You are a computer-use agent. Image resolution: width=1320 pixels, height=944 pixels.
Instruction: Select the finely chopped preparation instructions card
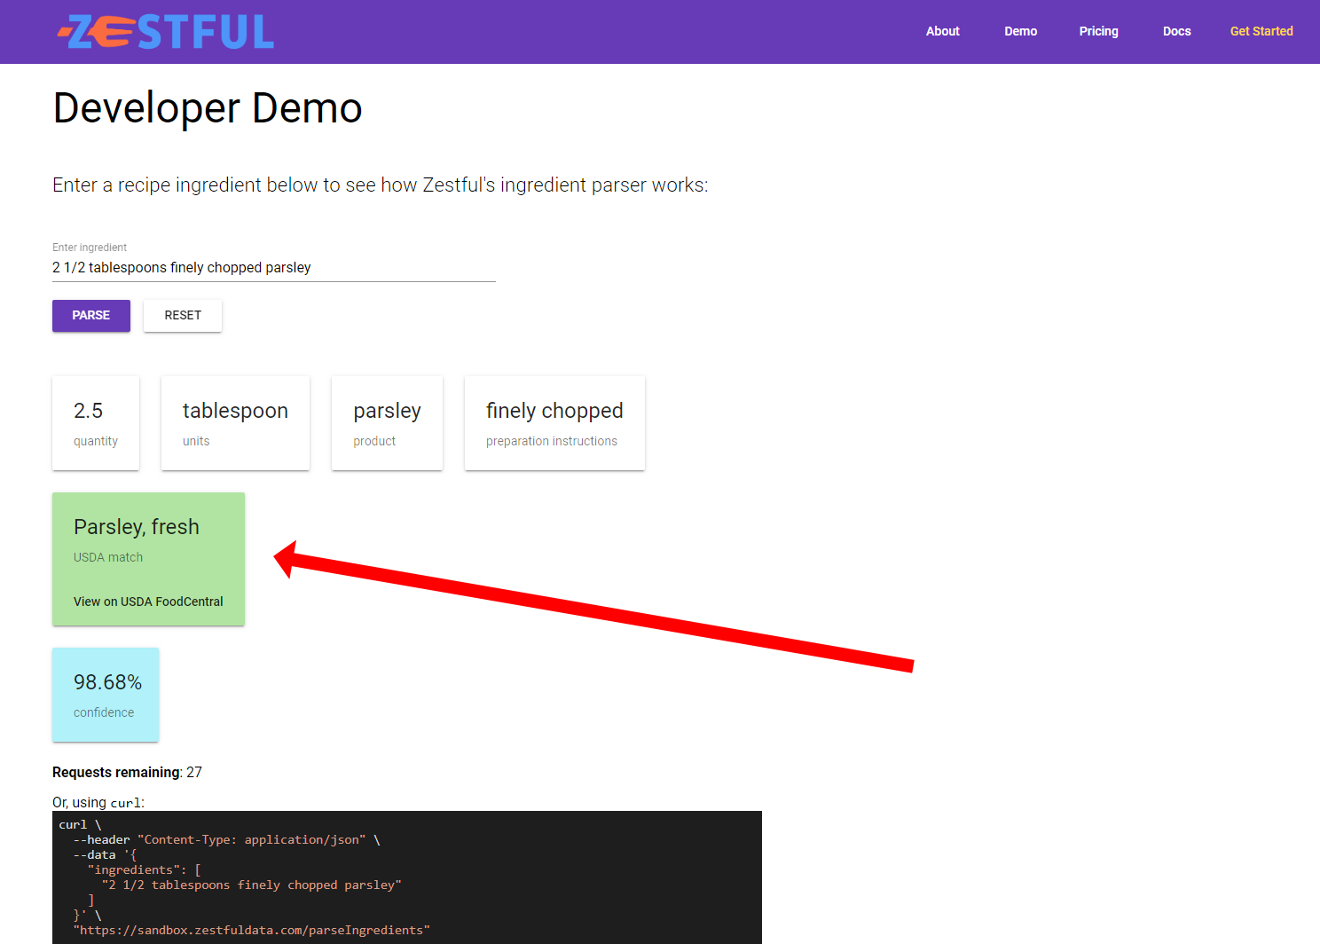pyautogui.click(x=554, y=423)
